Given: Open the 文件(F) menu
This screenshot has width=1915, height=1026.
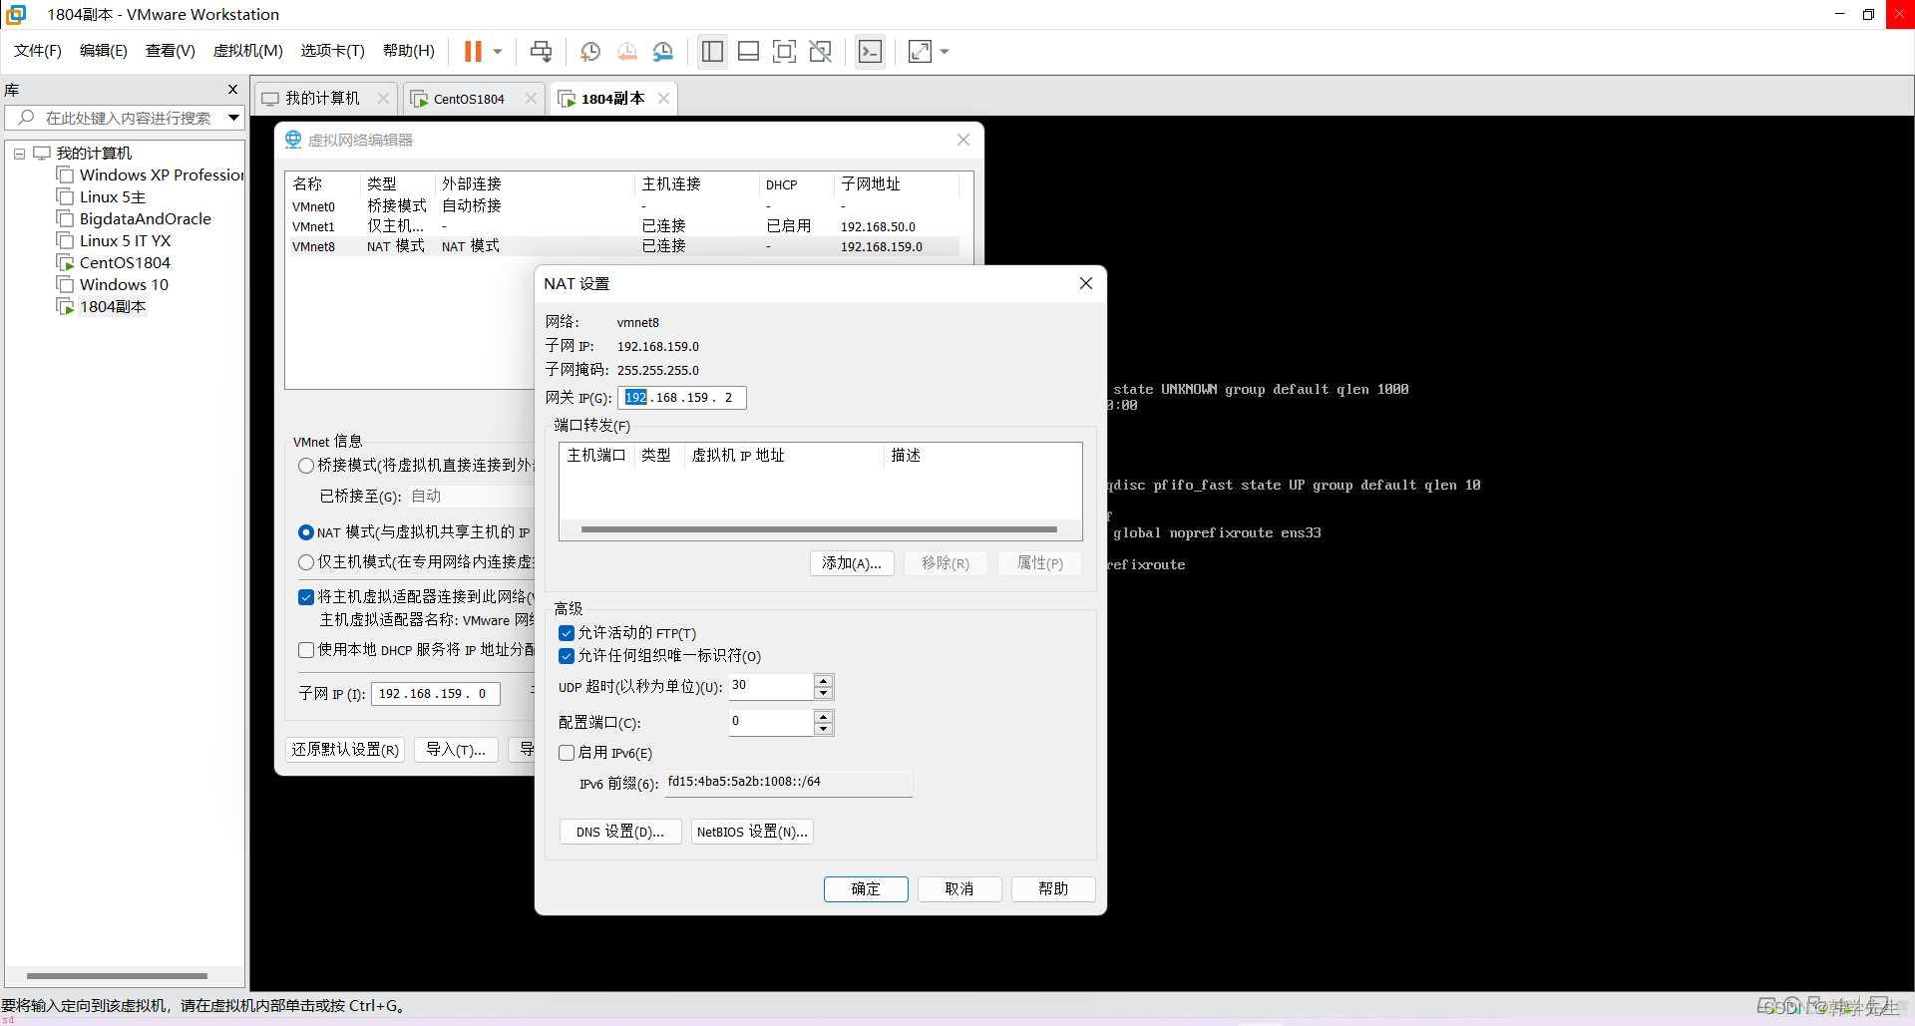Looking at the screenshot, I should 38,51.
